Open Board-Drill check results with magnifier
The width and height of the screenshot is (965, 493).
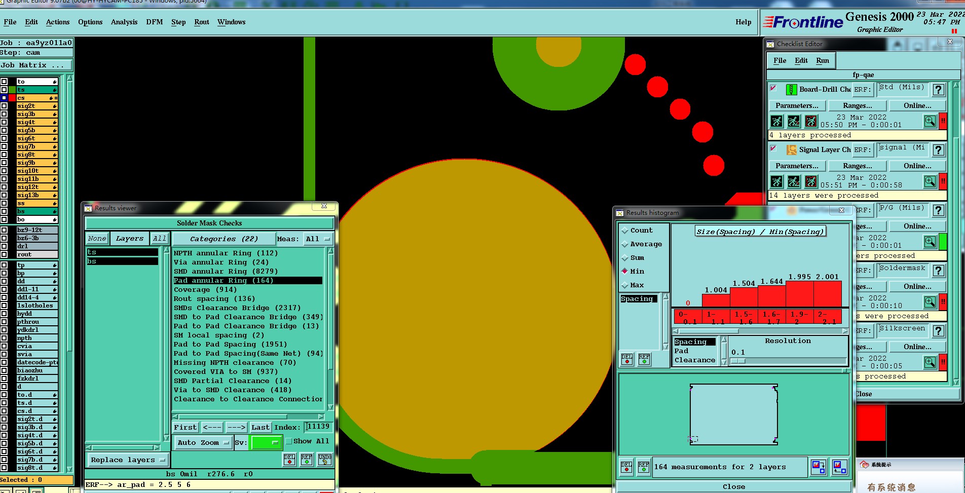tap(930, 121)
